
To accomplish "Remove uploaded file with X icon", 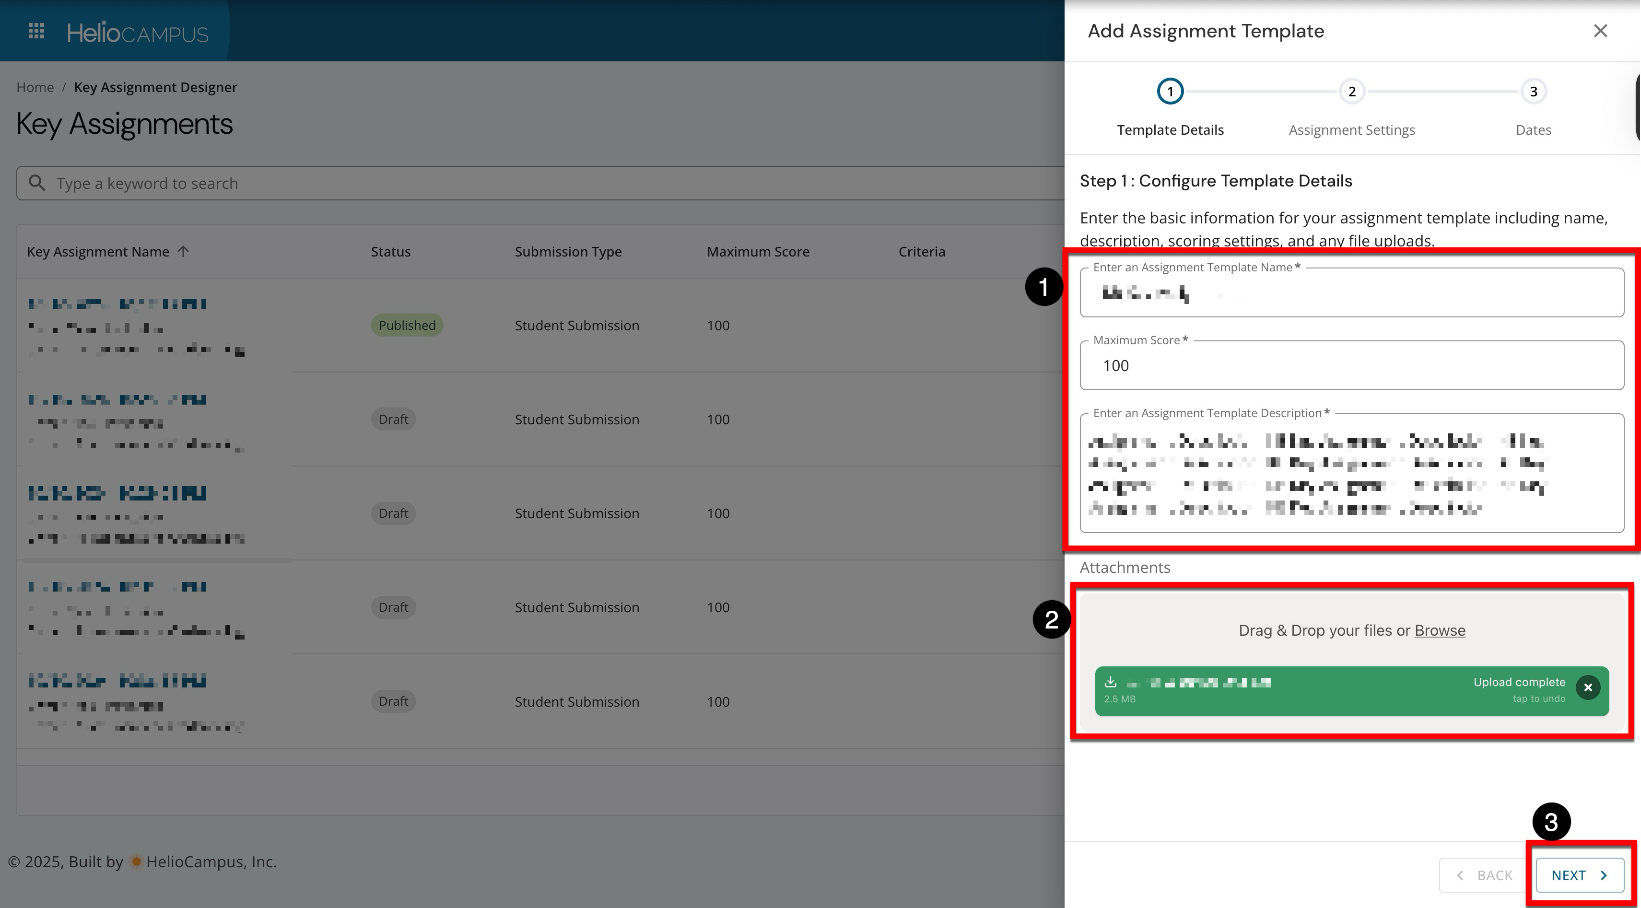I will click(x=1587, y=687).
